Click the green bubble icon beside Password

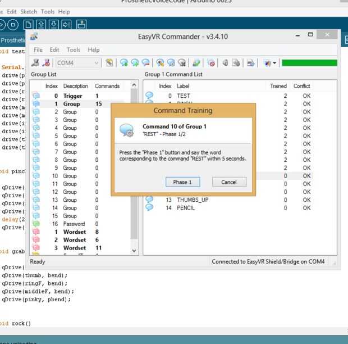(x=36, y=224)
